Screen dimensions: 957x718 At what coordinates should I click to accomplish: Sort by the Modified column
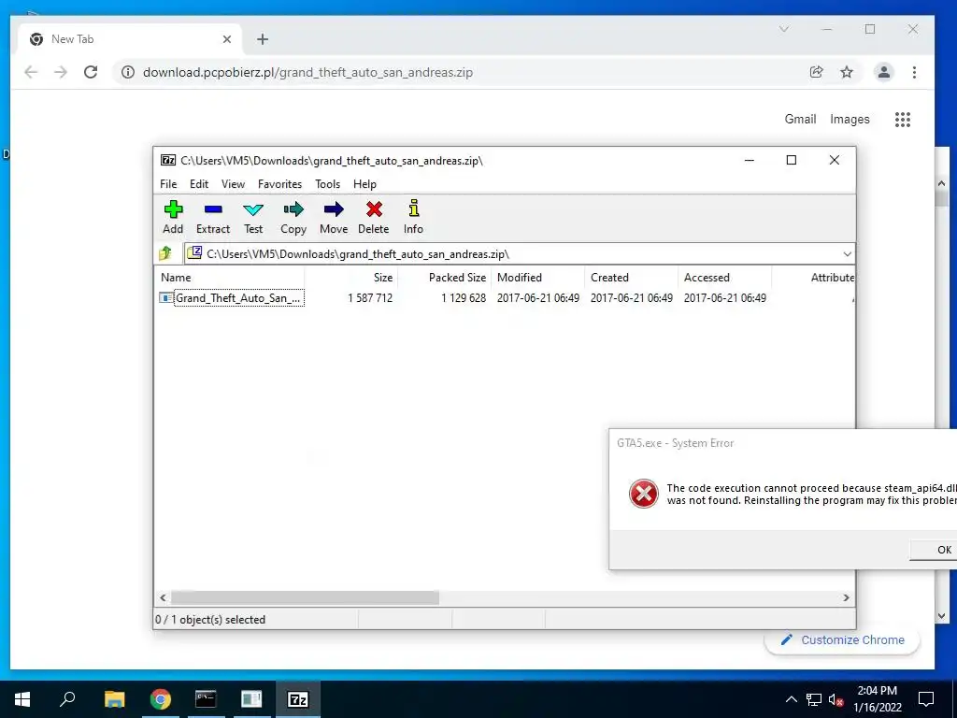(537, 277)
